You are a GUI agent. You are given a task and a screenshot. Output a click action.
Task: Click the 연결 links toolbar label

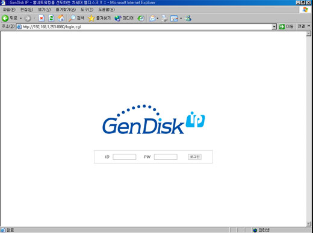pos(301,26)
